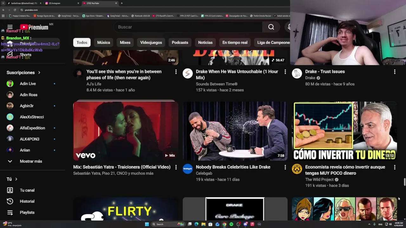Play the FLIRTY video thumbnail
This screenshot has height=228, width=406.
coord(126,209)
